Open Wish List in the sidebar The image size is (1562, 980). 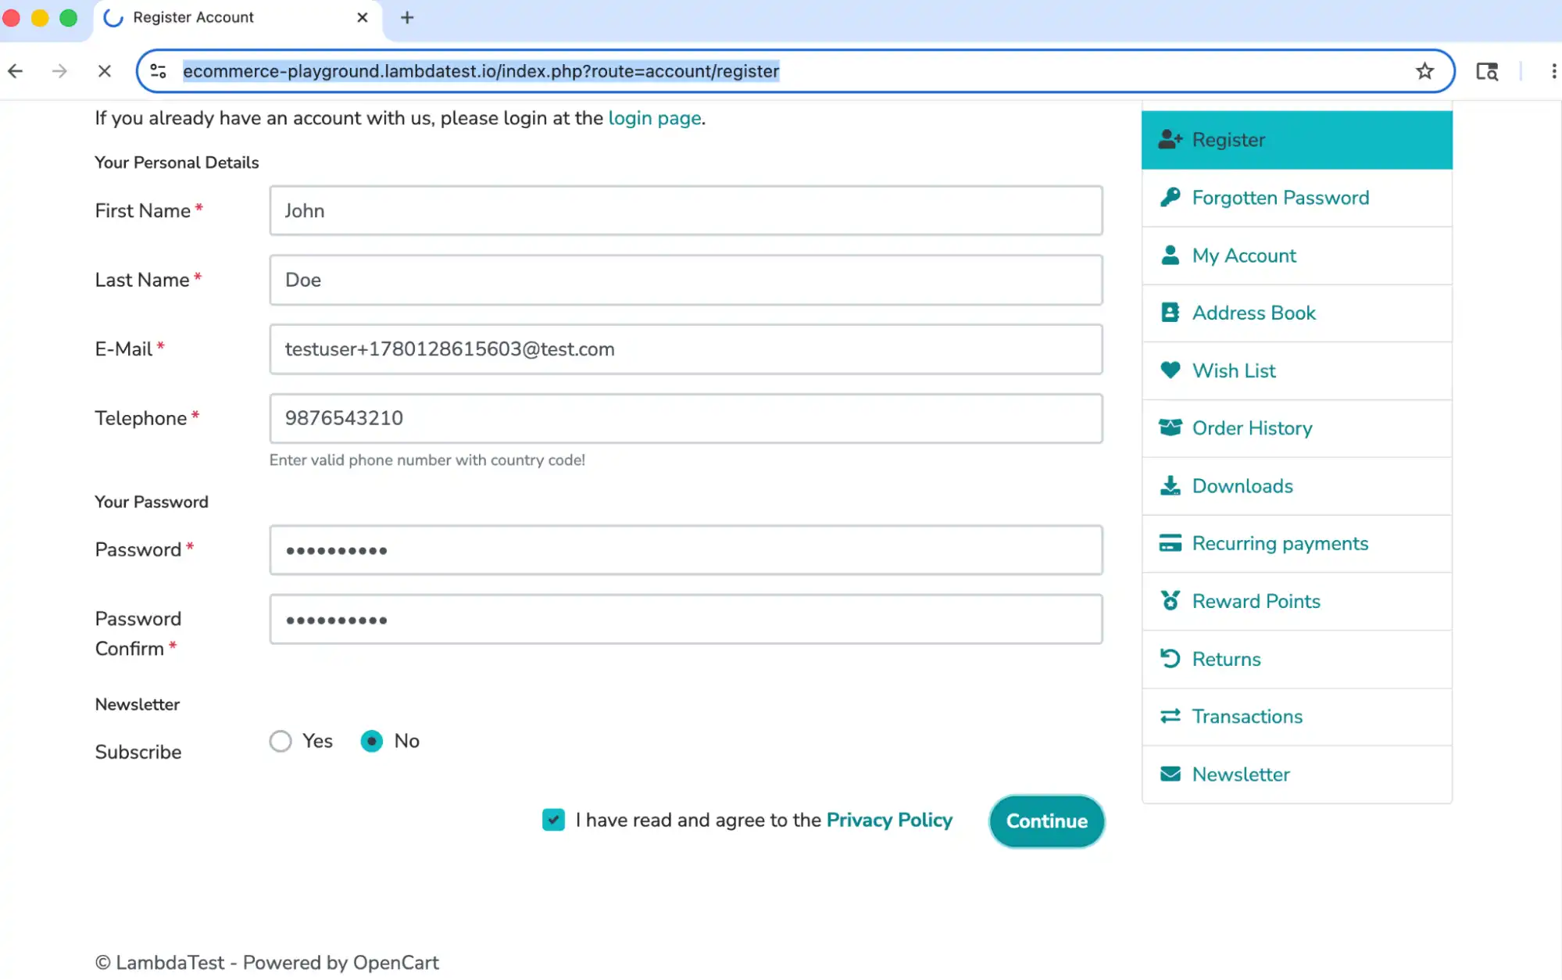pyautogui.click(x=1296, y=370)
